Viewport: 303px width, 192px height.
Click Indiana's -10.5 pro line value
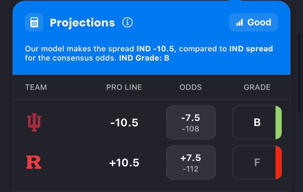tap(124, 123)
